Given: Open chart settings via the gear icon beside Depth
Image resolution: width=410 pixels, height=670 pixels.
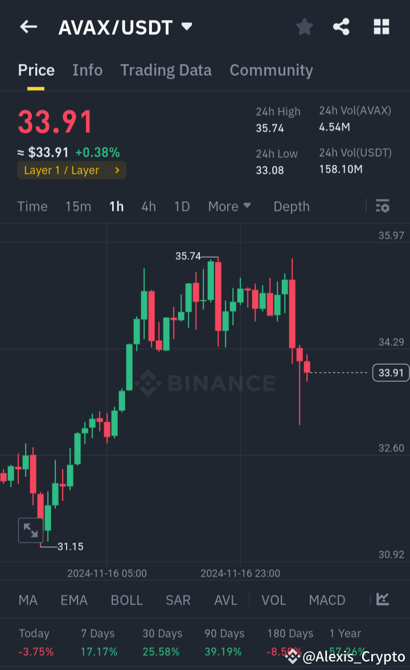Looking at the screenshot, I should point(382,206).
